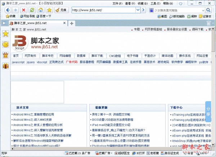Image resolution: width=216 pixels, height=157 pixels.
Task: Click the sidebar yellow Pac-Man game icon
Action: pyautogui.click(x=5, y=44)
